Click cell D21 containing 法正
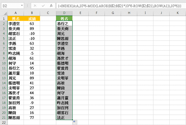 click(64, 117)
